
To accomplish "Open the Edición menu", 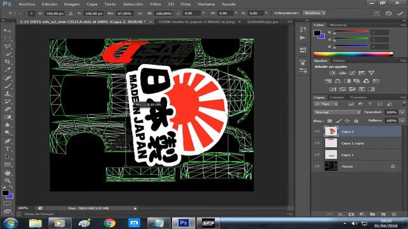I will 50,4.
